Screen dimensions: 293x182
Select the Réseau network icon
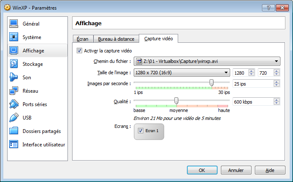pyautogui.click(x=14, y=91)
